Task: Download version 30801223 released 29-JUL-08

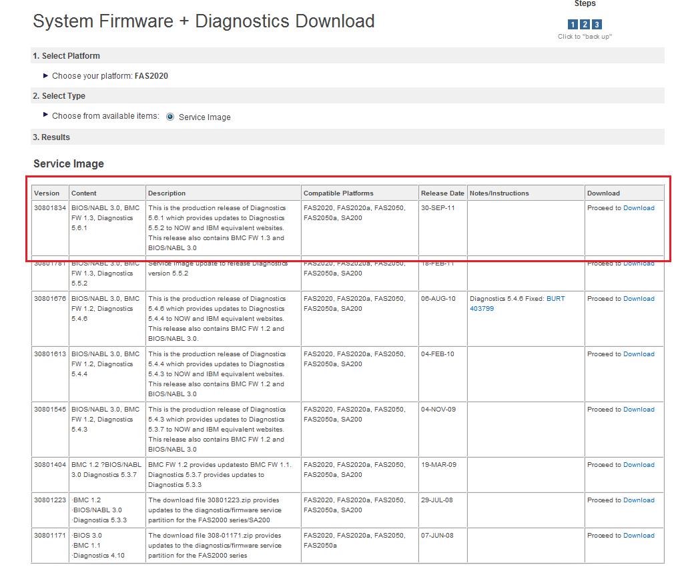Action: coord(639,500)
